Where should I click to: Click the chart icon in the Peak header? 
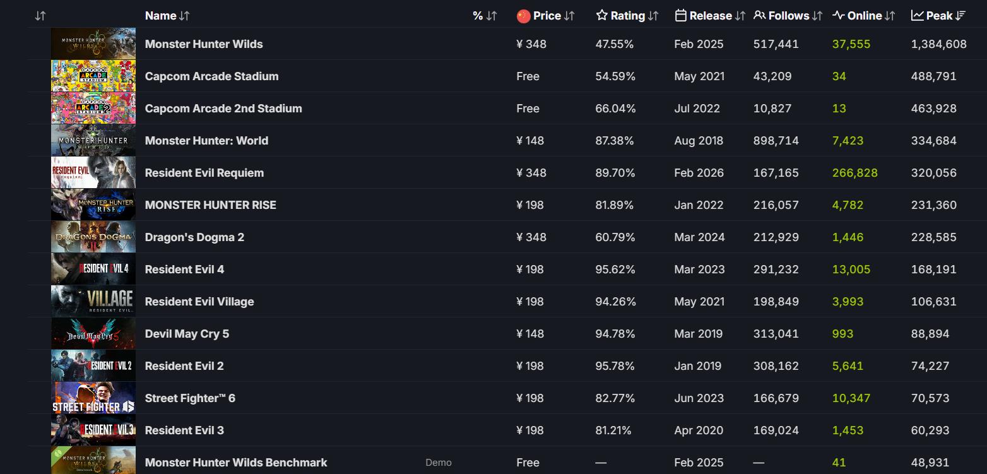(x=917, y=16)
